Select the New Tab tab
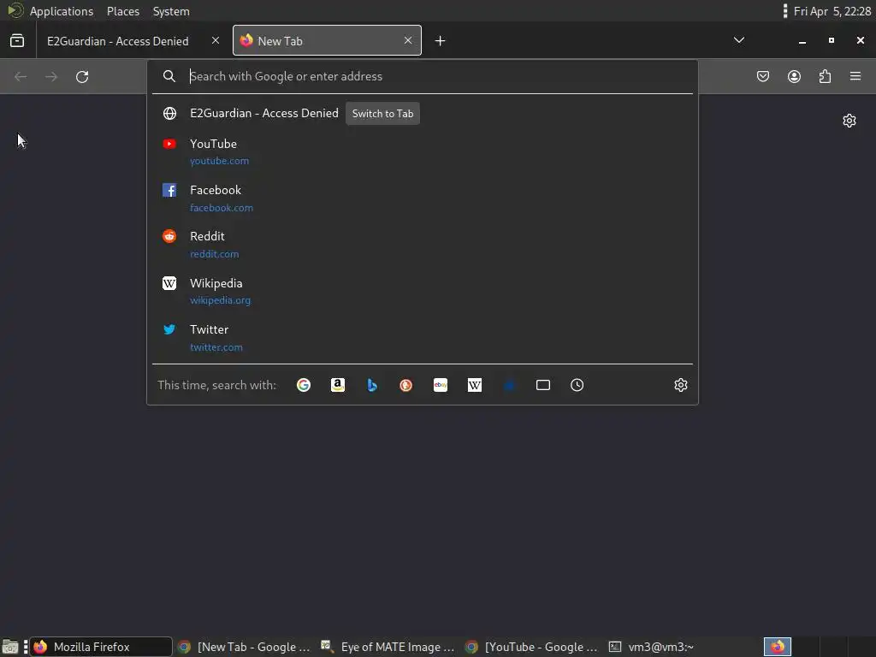The width and height of the screenshot is (876, 657). pyautogui.click(x=327, y=40)
